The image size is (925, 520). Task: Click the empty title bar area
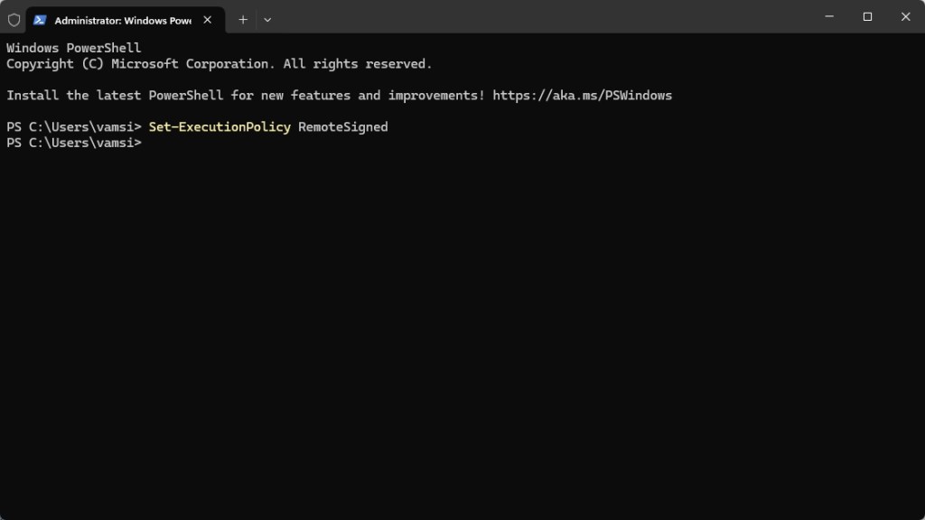pos(542,18)
